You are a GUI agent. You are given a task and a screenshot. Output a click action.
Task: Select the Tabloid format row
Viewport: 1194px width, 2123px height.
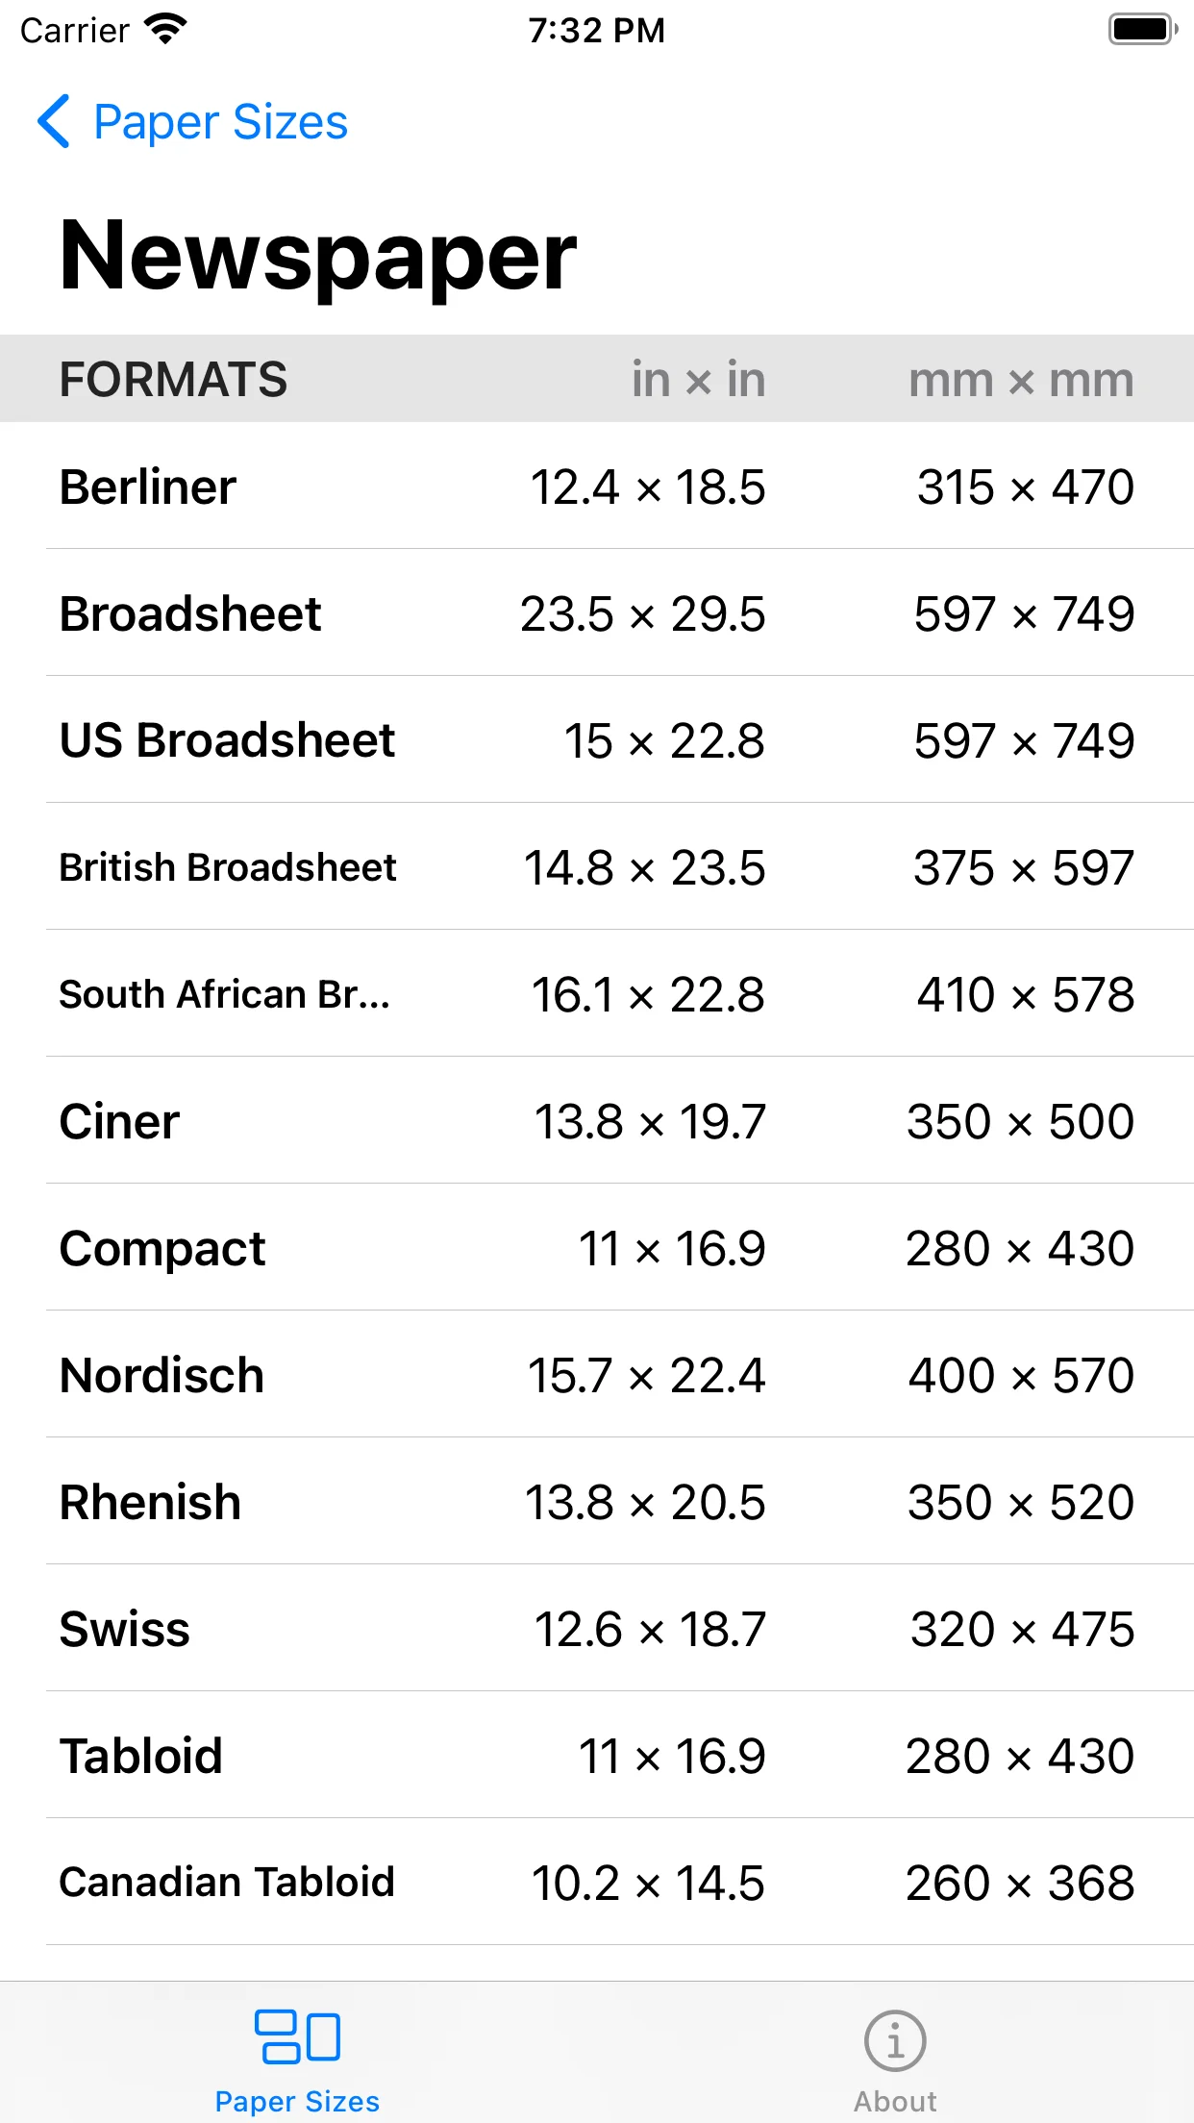tap(597, 1755)
